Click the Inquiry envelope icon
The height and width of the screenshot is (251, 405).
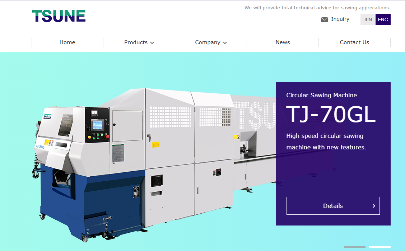pos(324,19)
